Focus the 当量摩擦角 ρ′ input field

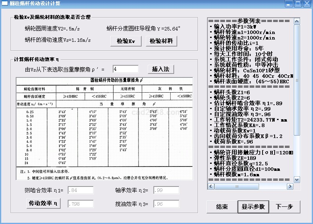pyautogui.click(x=125, y=69)
